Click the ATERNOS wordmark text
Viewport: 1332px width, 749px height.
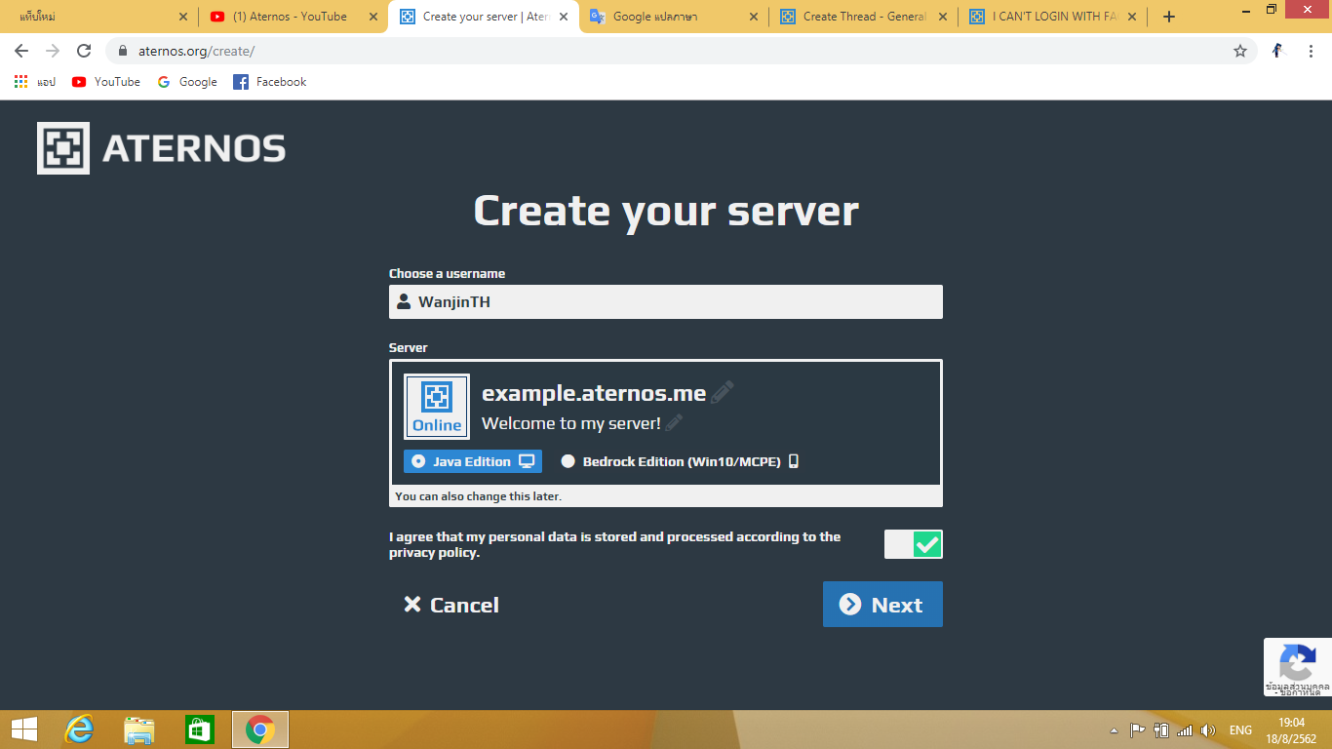[193, 149]
